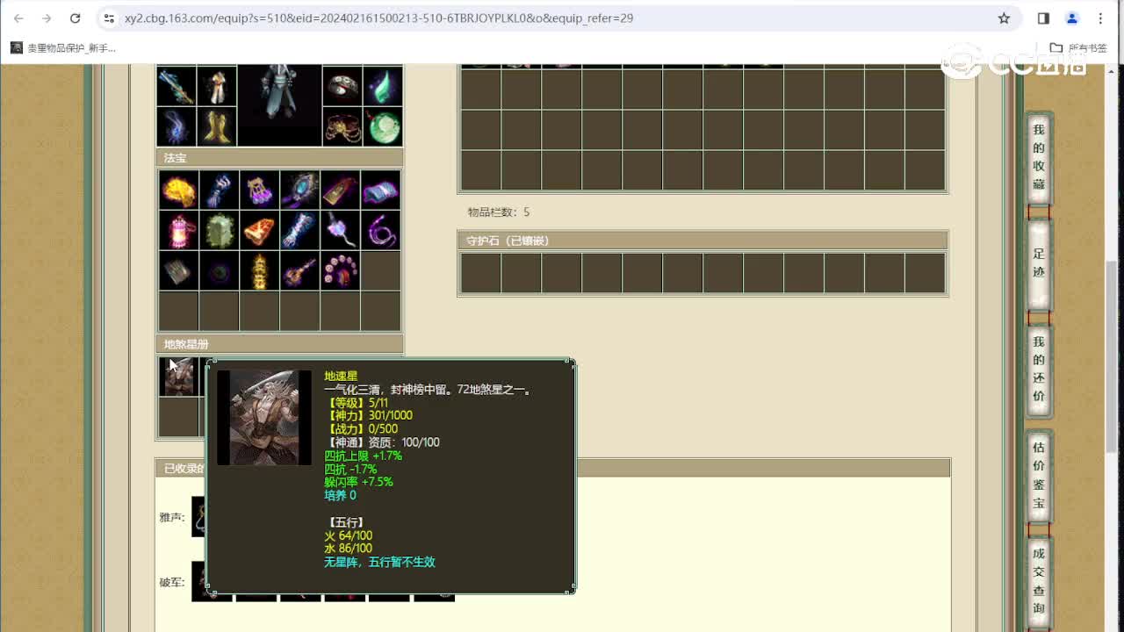The image size is (1124, 632).
Task: Select the equipped ring icon
Action: (x=342, y=85)
